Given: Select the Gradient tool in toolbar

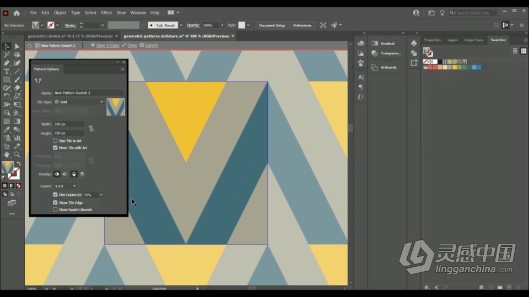Looking at the screenshot, I should click(17, 121).
